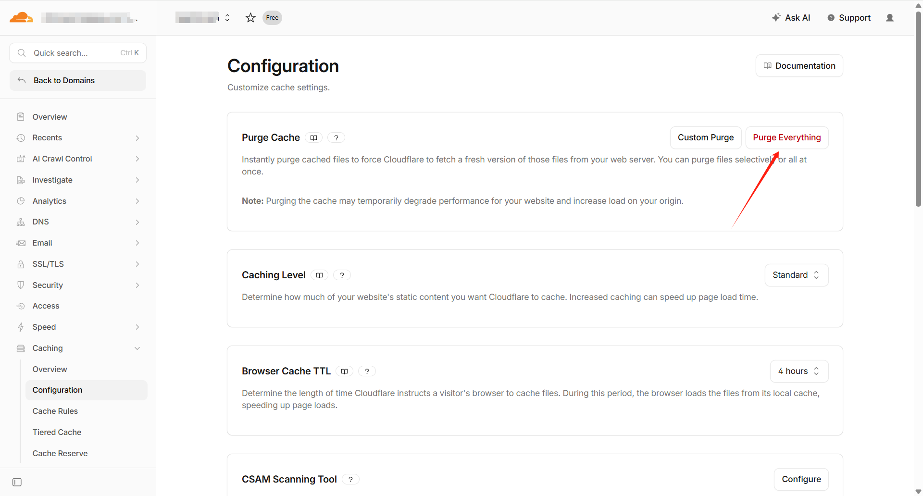The image size is (923, 496).
Task: Open Caching Level documentation book icon
Action: click(319, 275)
